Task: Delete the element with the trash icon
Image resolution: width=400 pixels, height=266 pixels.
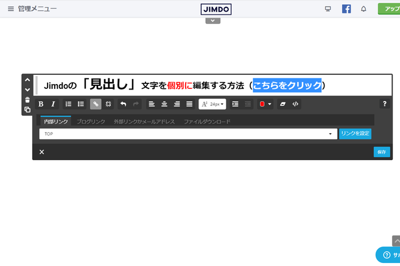Action: point(27,100)
